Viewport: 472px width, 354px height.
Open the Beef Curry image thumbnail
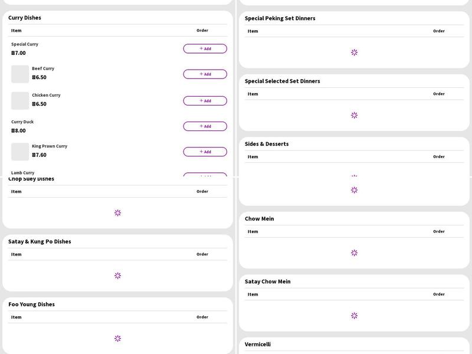pos(20,74)
